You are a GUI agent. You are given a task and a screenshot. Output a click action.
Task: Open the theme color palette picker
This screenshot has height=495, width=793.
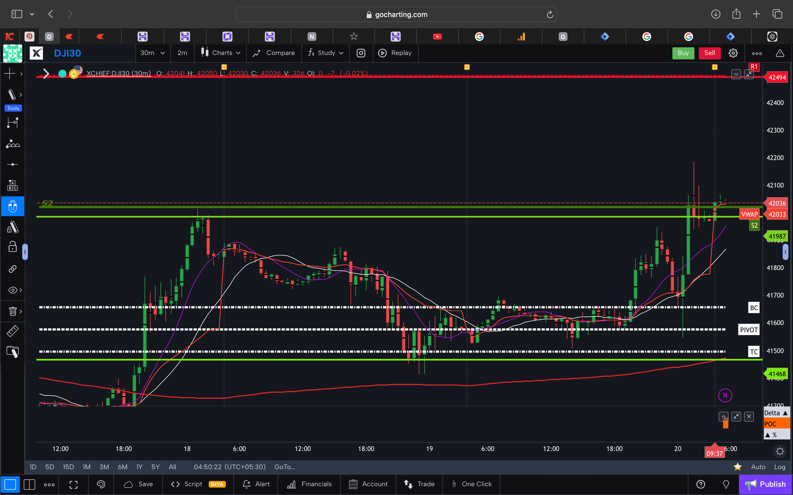(x=101, y=484)
